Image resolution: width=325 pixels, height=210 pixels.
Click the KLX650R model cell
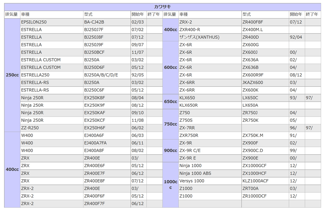(x=210, y=105)
